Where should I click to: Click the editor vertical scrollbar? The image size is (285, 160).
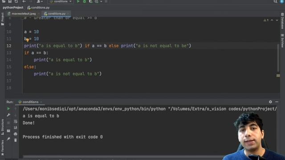278,58
